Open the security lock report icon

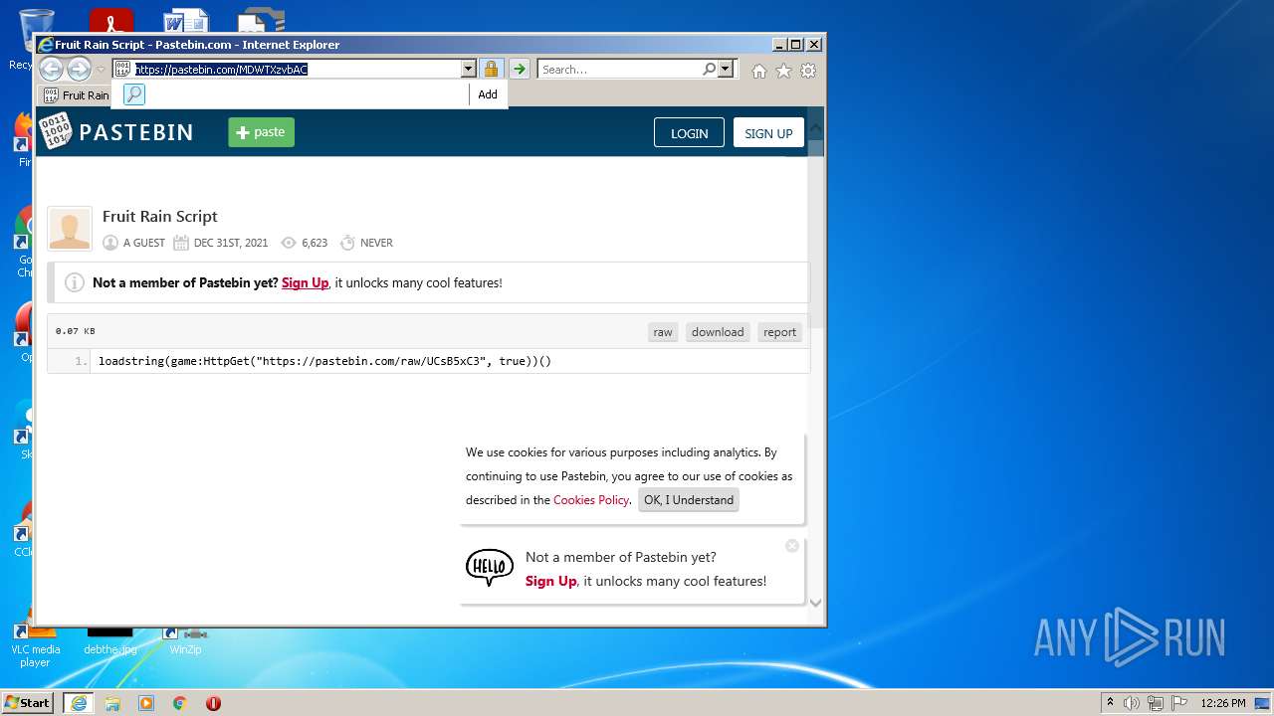click(x=491, y=70)
